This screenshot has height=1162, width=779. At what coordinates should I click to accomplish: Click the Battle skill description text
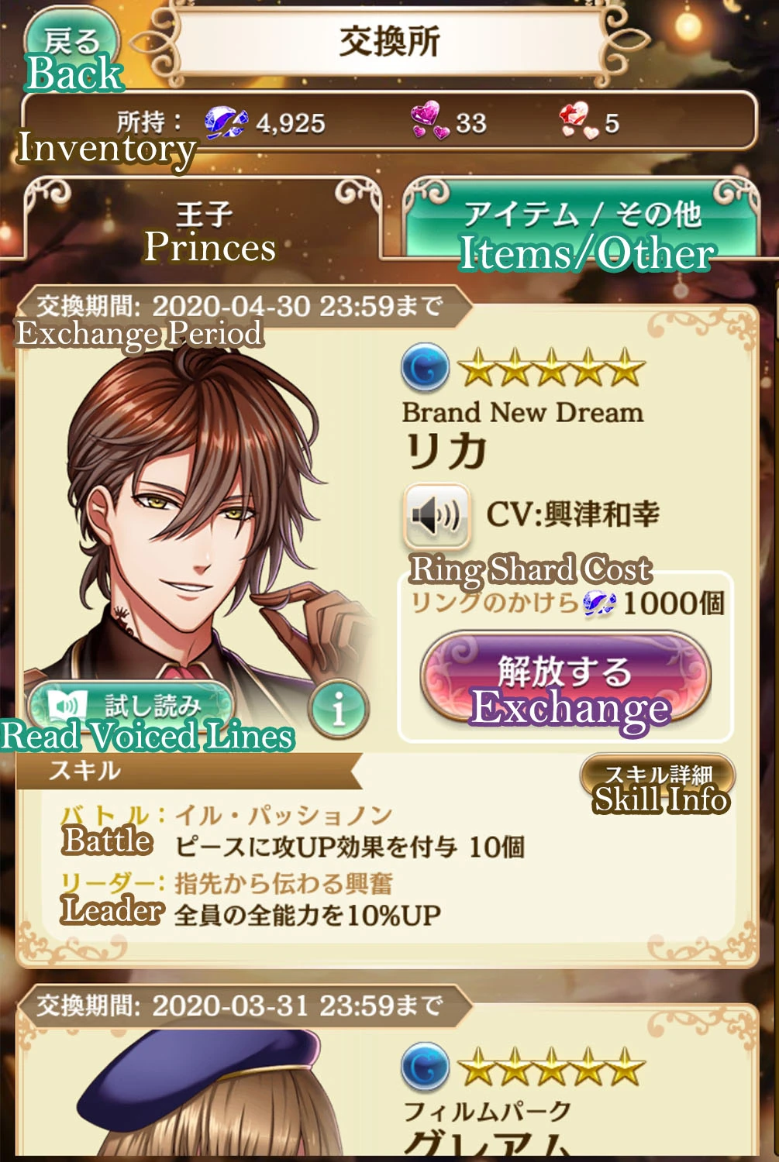click(x=350, y=847)
